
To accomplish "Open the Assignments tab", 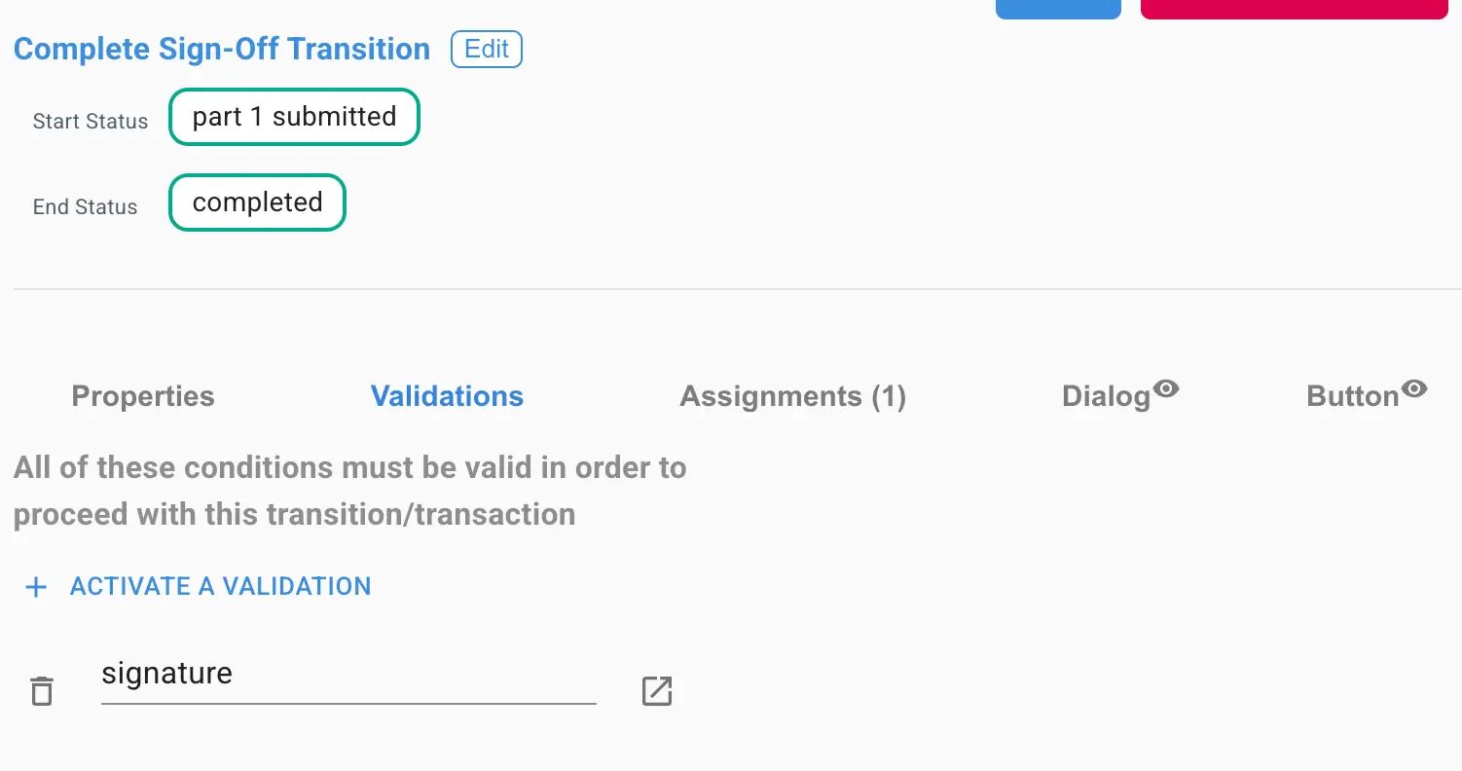I will [792, 396].
